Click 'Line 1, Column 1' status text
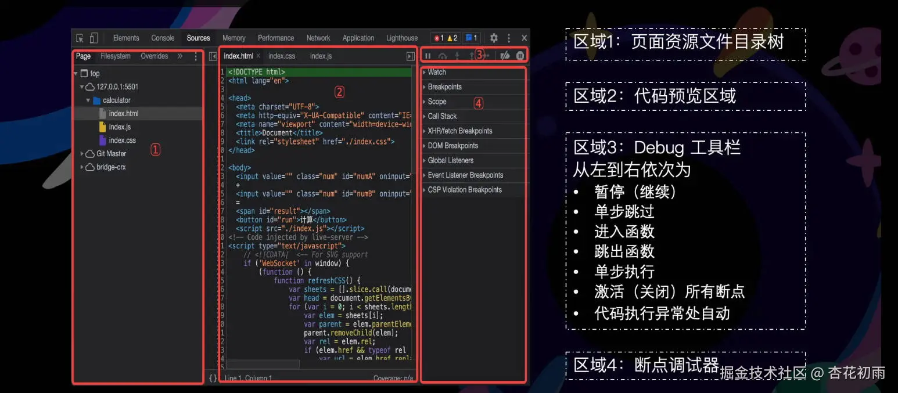The image size is (898, 393). [x=248, y=378]
